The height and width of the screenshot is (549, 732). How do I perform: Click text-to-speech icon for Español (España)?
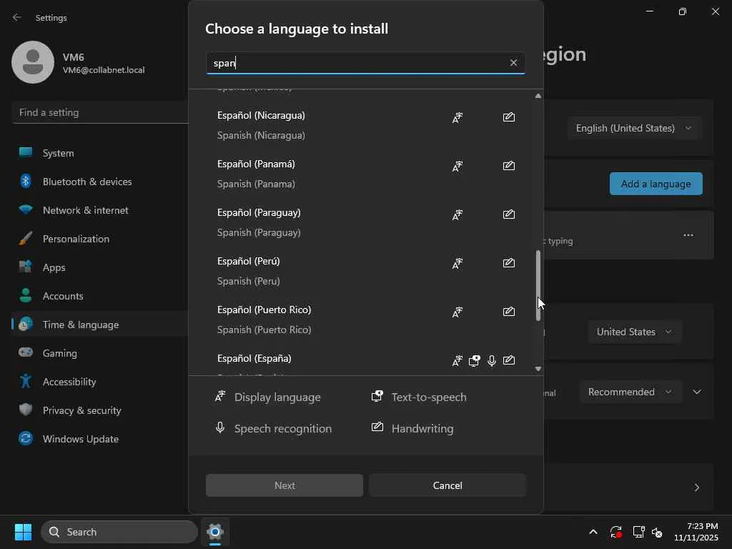point(475,360)
